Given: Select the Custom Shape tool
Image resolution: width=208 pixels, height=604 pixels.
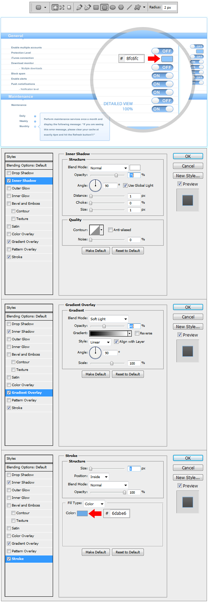Looking at the screenshot, I should (x=137, y=7).
